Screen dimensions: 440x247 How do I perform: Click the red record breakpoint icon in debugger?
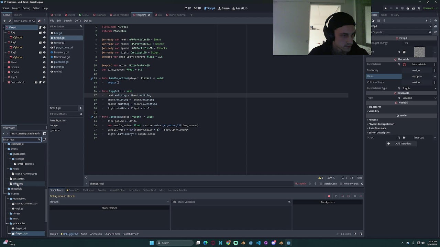pos(329,196)
